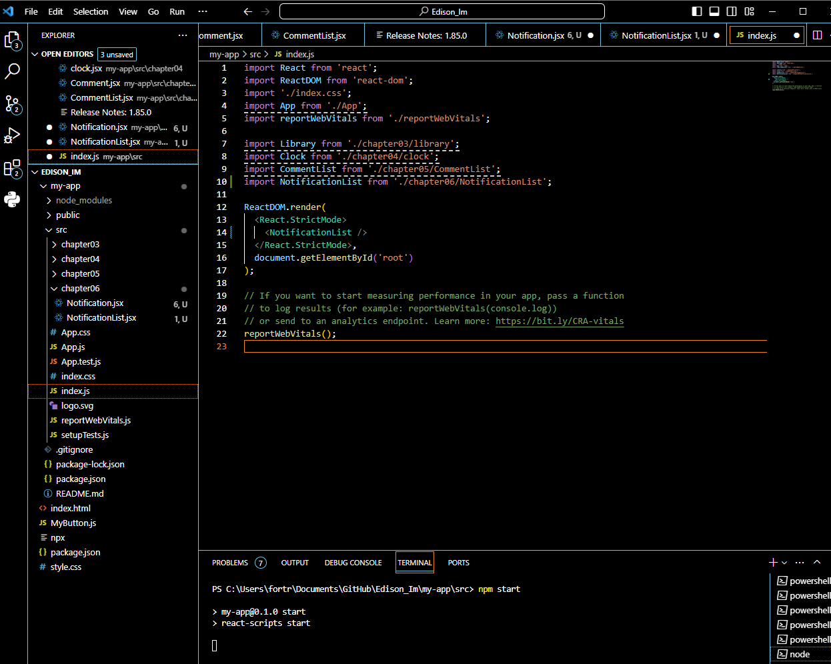
Task: Open the Python icon in activity bar
Action: [13, 199]
